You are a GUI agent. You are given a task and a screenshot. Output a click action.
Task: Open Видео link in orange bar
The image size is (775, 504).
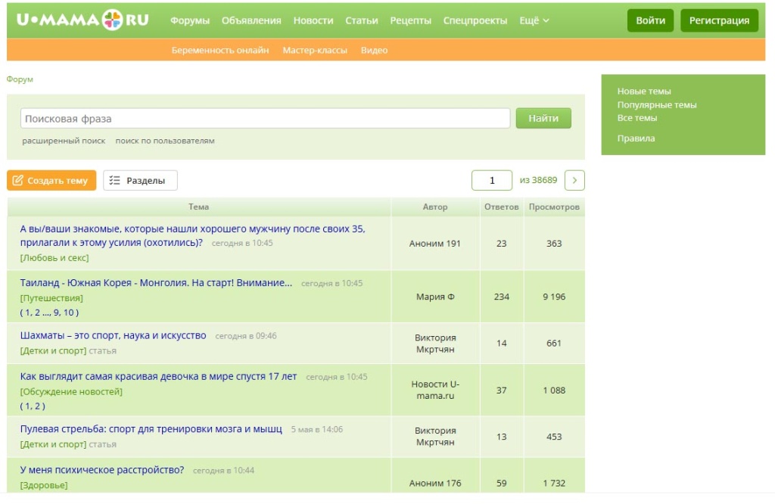point(374,51)
